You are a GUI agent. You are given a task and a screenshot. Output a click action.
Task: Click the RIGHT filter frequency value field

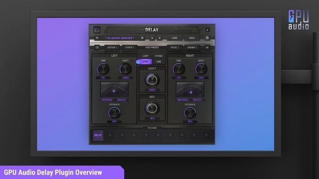coord(182,100)
